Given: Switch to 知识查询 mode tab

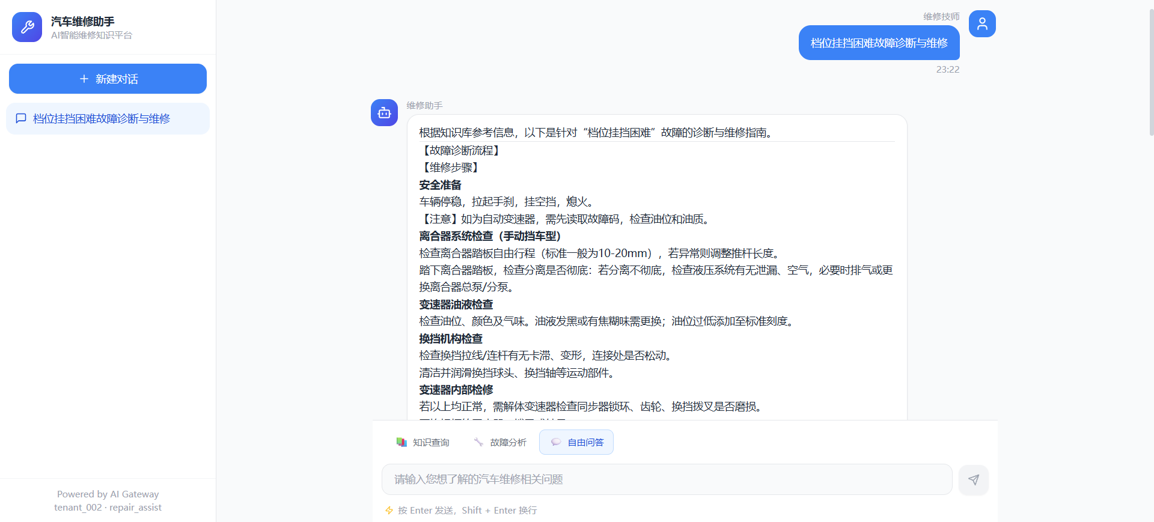Looking at the screenshot, I should click(x=423, y=442).
